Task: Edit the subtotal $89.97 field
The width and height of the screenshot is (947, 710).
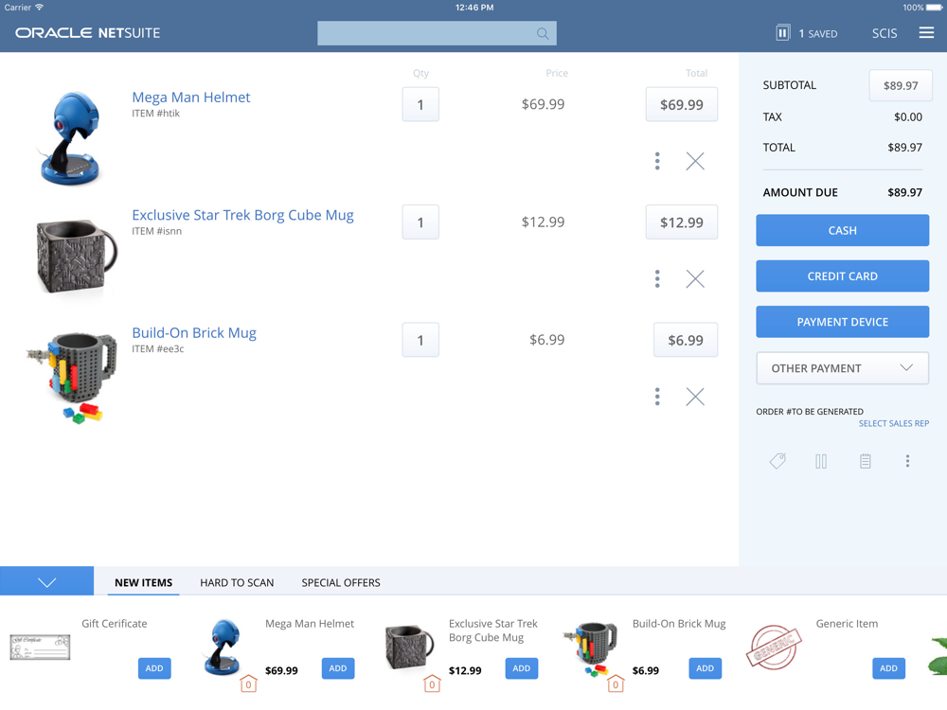Action: click(901, 86)
